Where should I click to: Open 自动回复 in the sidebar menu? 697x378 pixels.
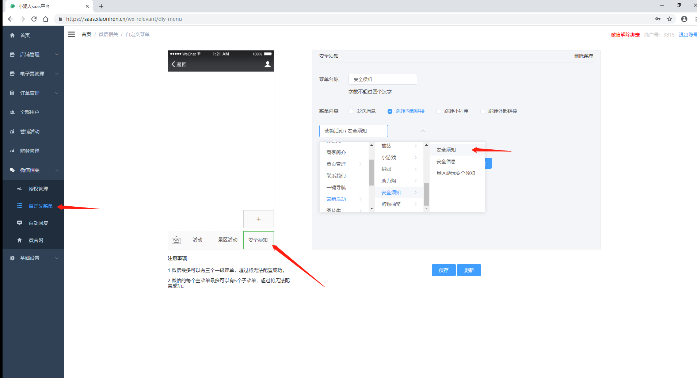pyautogui.click(x=38, y=223)
